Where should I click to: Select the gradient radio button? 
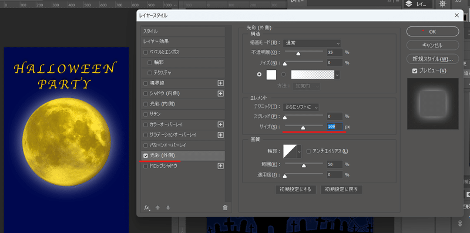click(283, 75)
